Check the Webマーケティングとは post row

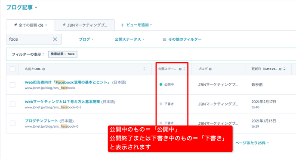[12, 104]
